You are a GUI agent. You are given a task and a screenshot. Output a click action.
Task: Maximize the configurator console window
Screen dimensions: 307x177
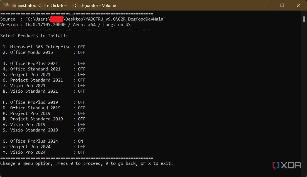[282, 5]
